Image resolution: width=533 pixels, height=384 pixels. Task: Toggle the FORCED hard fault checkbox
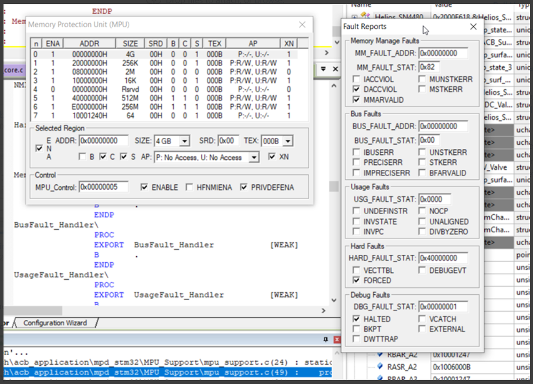pyautogui.click(x=356, y=280)
